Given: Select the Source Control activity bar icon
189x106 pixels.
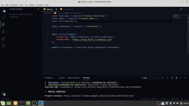Looking at the screenshot, I should 3,24.
